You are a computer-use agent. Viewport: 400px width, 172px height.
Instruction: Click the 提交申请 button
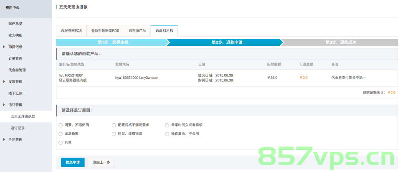pyautogui.click(x=73, y=162)
